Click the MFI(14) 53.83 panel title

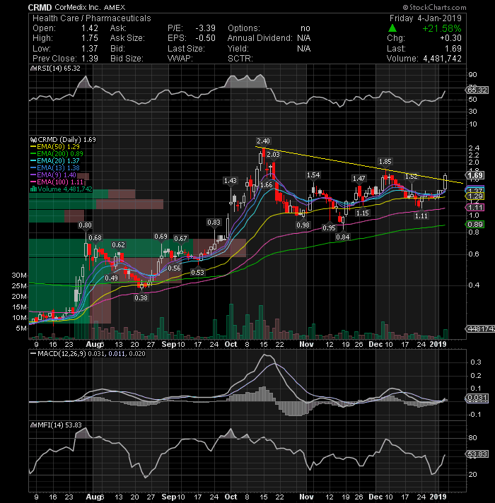(59, 425)
